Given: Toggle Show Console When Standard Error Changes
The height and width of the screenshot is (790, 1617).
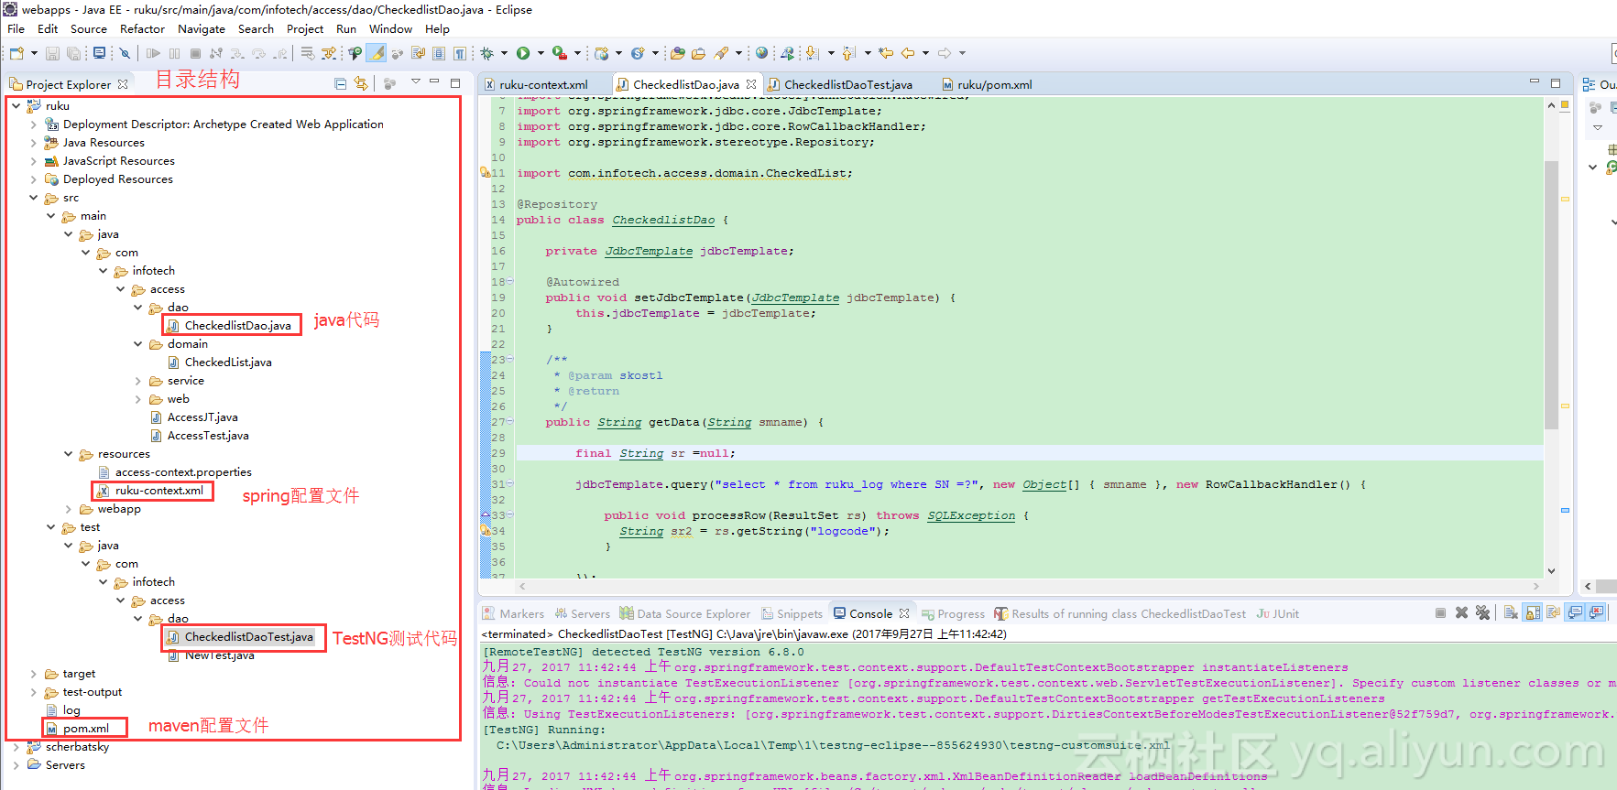Looking at the screenshot, I should [1596, 613].
